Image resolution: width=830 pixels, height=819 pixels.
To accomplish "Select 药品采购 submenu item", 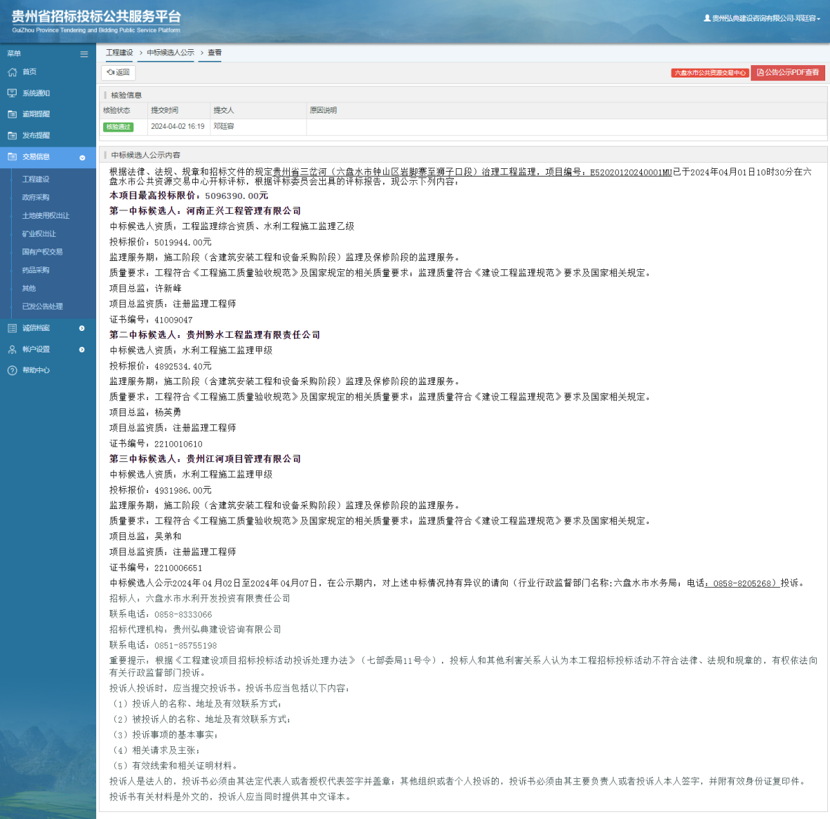I will coord(36,270).
